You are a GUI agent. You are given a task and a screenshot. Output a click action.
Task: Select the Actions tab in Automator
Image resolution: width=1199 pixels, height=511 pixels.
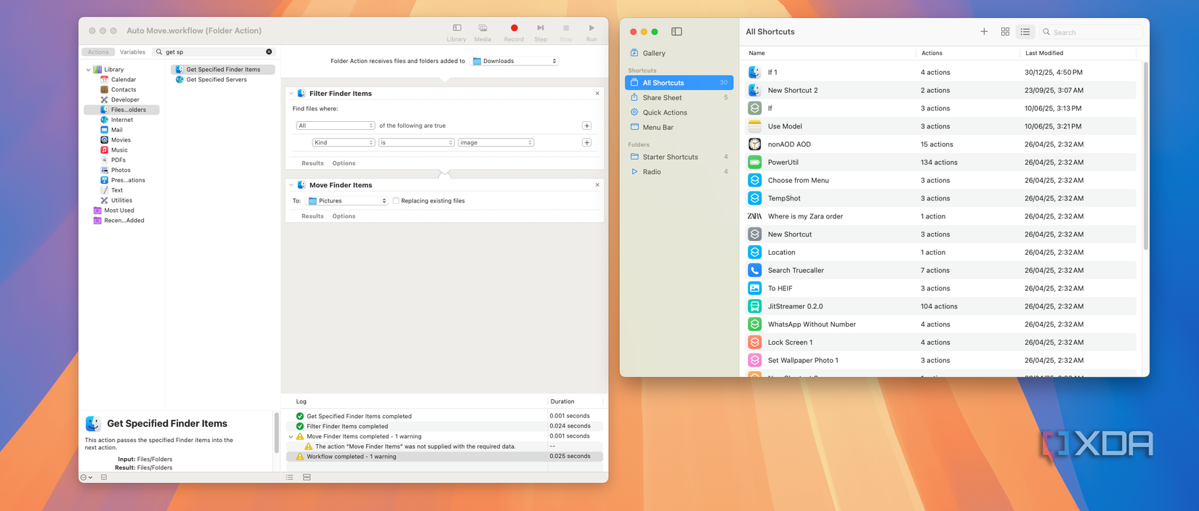pyautogui.click(x=98, y=52)
